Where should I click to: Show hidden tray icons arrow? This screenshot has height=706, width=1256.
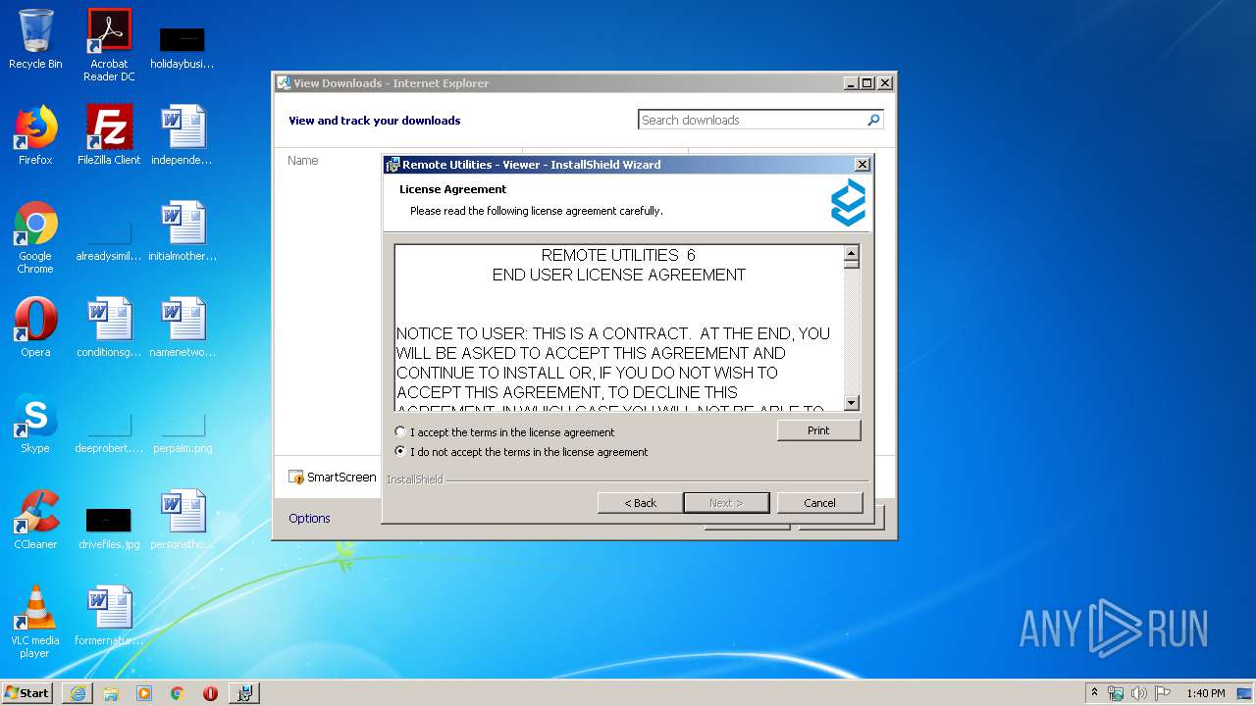1094,692
